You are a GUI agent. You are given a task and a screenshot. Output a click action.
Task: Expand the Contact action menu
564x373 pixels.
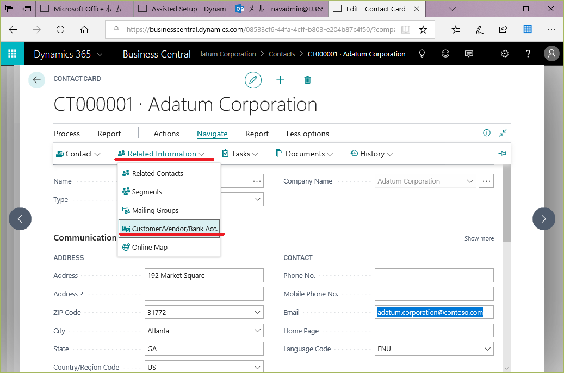coord(78,154)
